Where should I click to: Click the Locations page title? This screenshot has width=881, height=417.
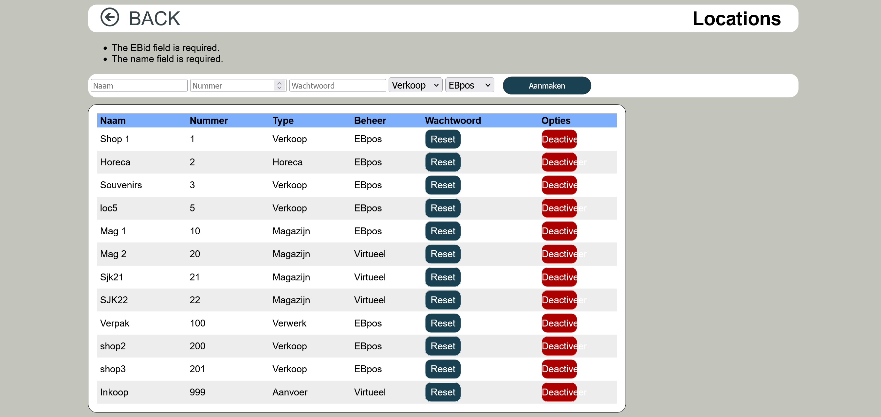[x=736, y=18]
